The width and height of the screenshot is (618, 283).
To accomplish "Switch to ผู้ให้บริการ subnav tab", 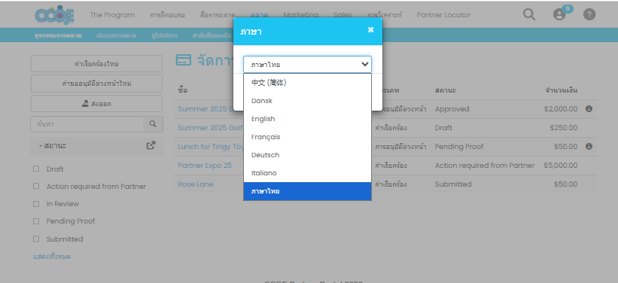I will click(x=164, y=35).
